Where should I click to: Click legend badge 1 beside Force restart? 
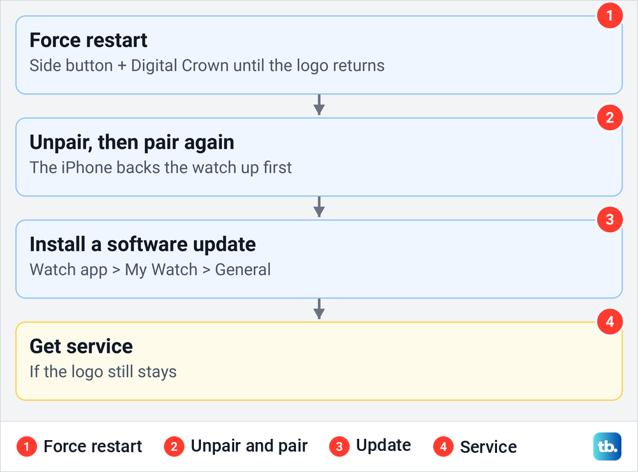click(x=27, y=446)
